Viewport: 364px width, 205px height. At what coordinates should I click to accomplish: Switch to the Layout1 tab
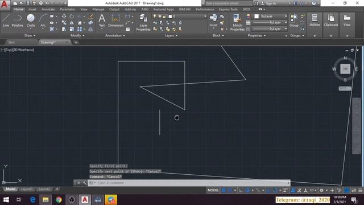click(27, 189)
